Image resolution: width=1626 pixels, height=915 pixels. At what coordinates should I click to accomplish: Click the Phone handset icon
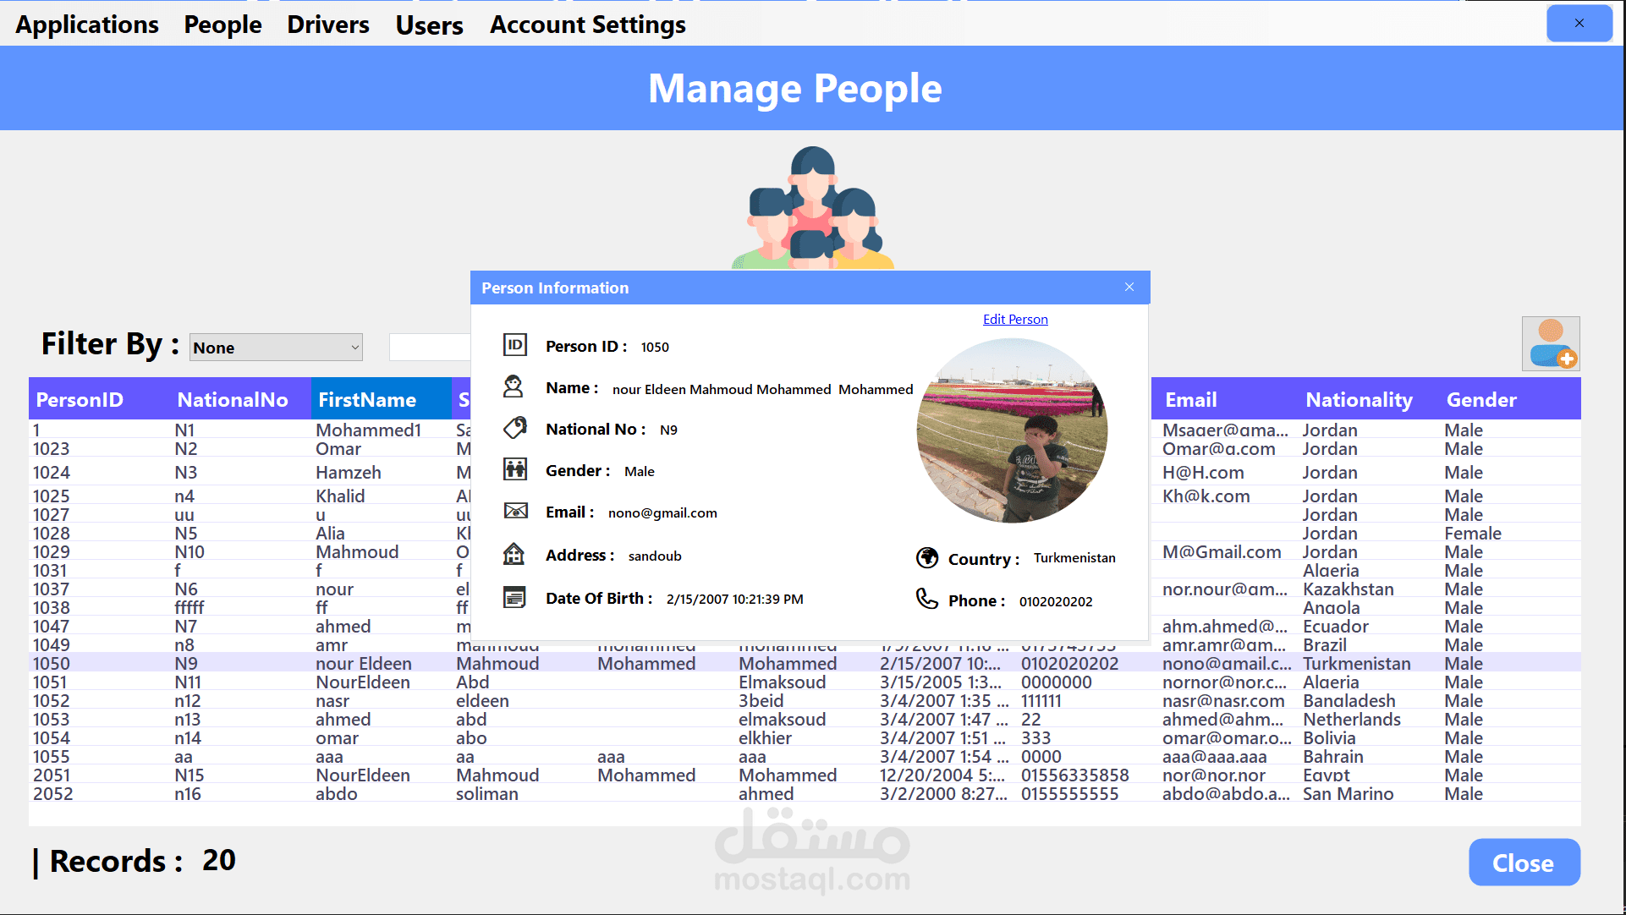(x=926, y=599)
